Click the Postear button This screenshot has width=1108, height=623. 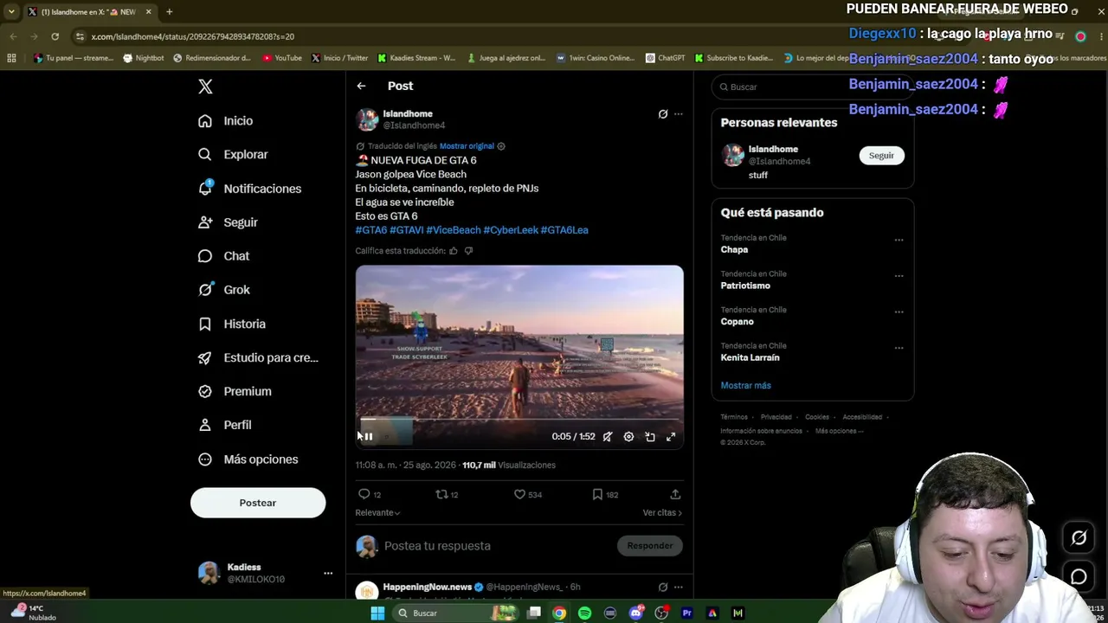258,503
